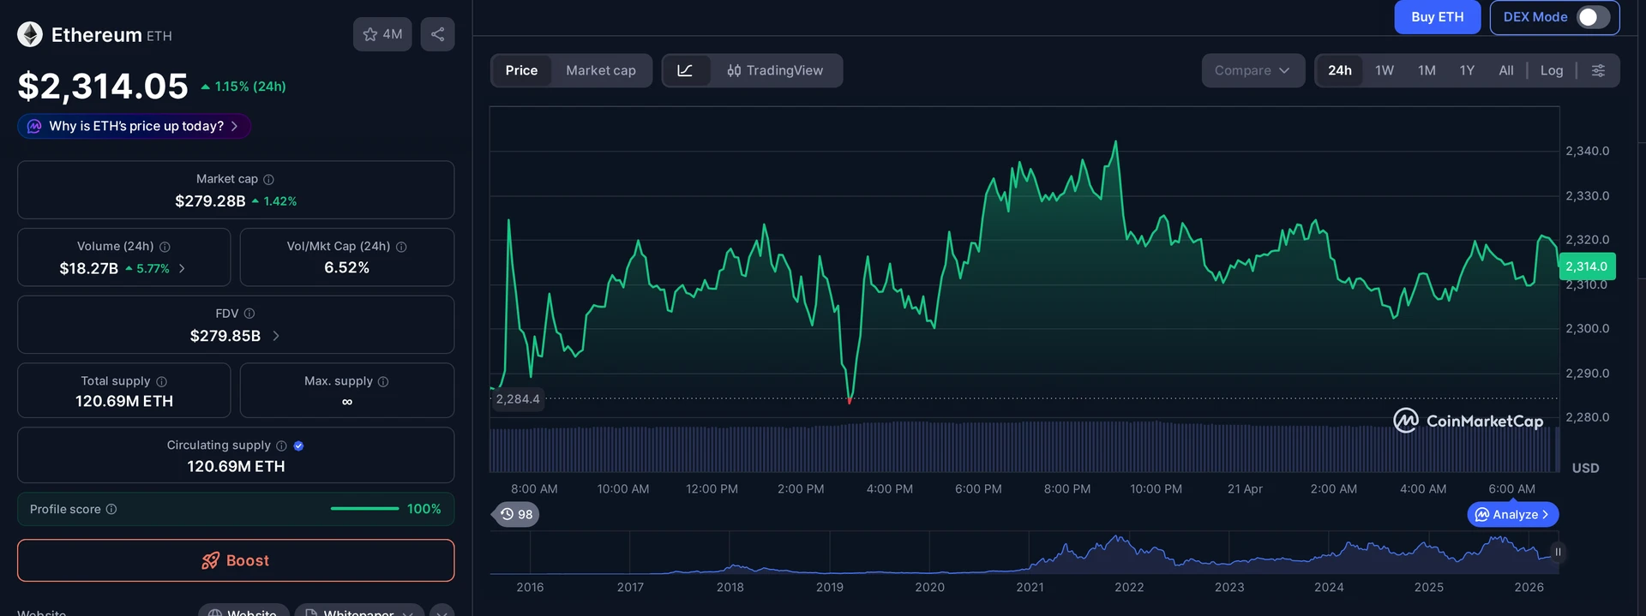This screenshot has width=1646, height=616.
Task: Switch to TradingView chart
Action: (x=775, y=70)
